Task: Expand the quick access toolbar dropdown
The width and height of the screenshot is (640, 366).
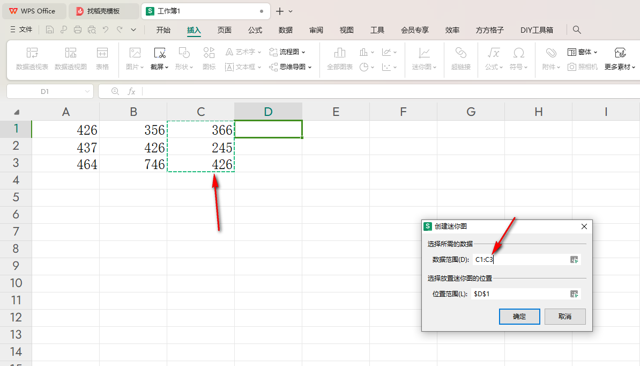Action: click(x=133, y=30)
